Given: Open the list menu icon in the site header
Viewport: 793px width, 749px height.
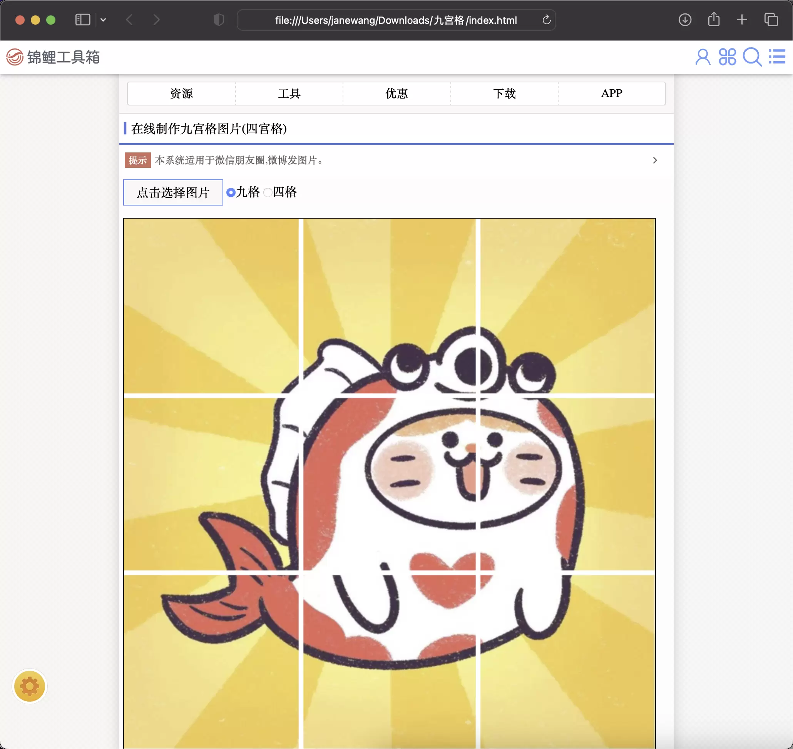Looking at the screenshot, I should tap(776, 56).
